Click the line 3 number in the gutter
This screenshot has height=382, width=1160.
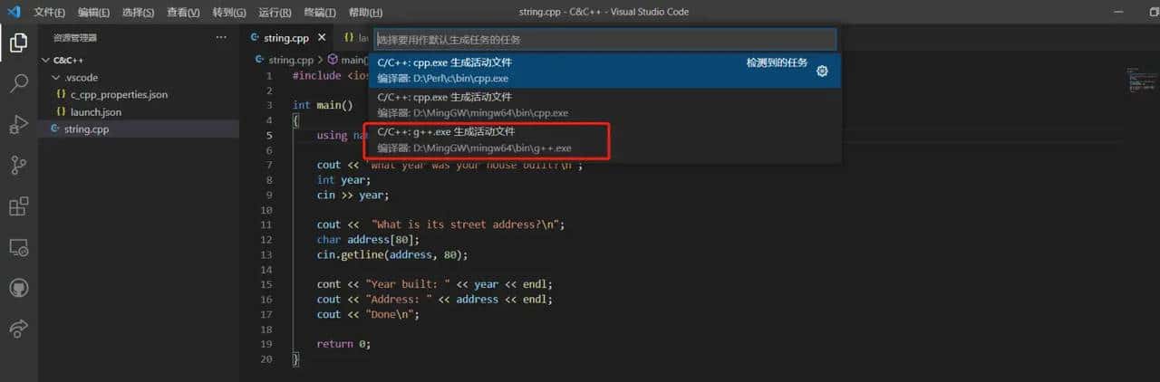269,105
